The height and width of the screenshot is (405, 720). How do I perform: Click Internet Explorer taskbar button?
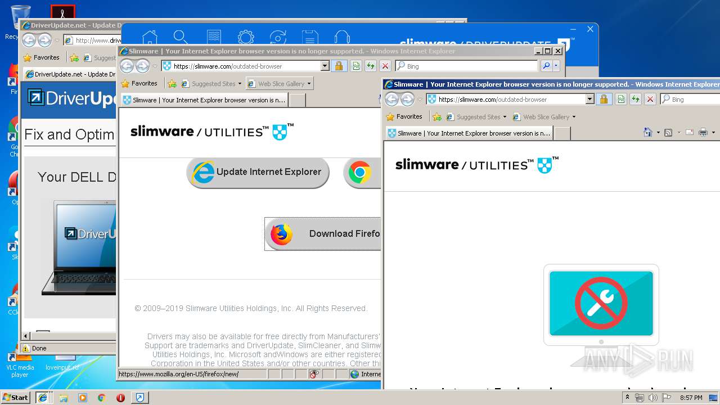(43, 397)
